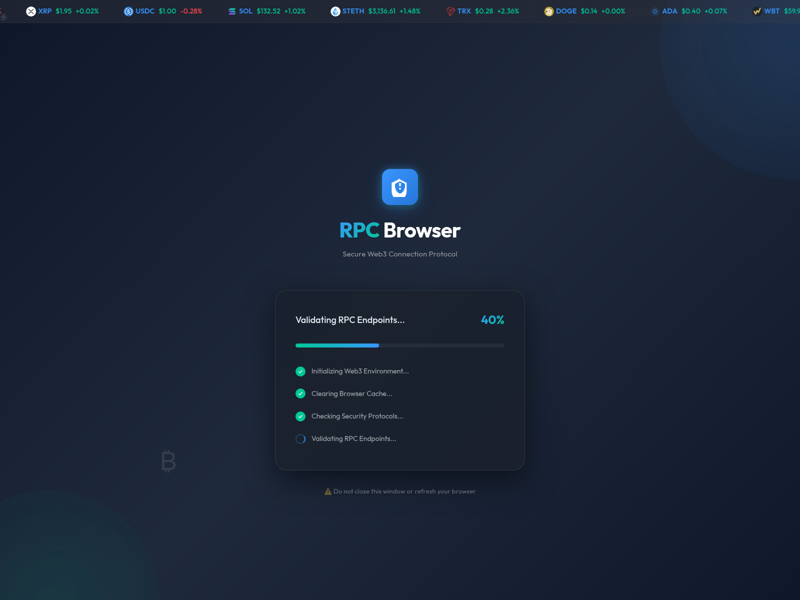
Task: Click ADA price $0.40
Action: 691,11
